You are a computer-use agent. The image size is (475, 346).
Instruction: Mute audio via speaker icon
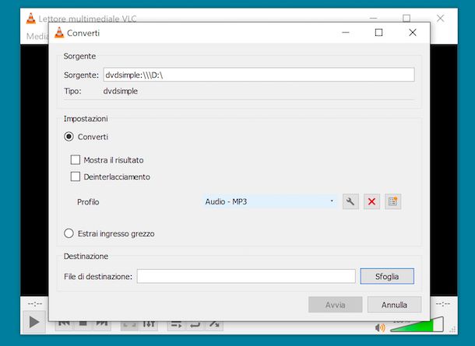click(x=380, y=327)
